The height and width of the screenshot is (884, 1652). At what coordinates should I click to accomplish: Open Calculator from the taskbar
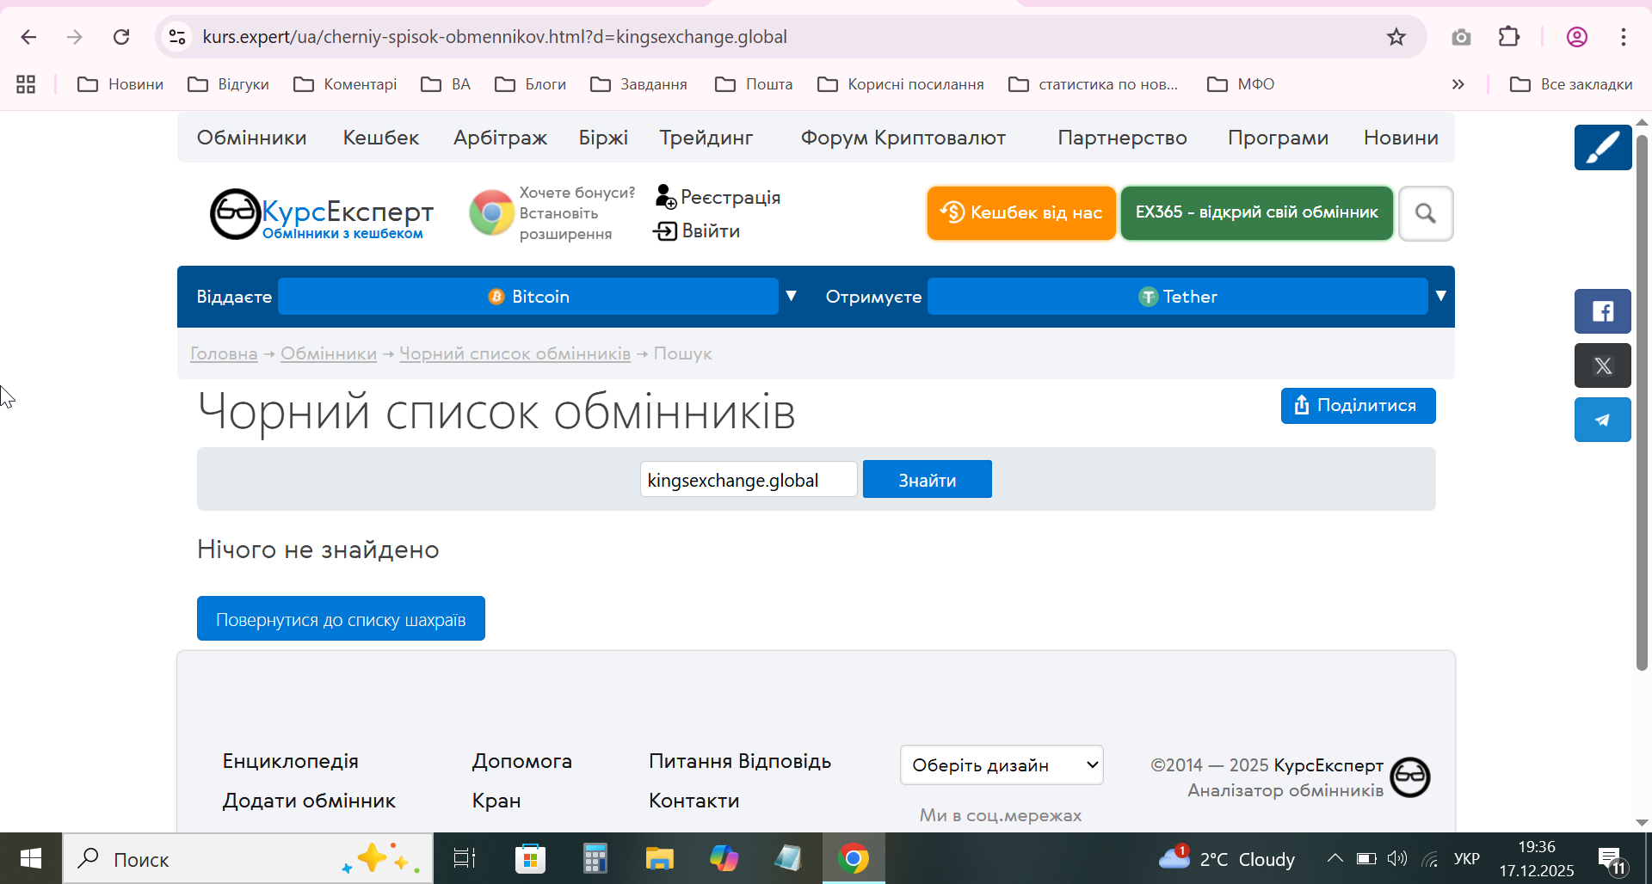tap(595, 858)
